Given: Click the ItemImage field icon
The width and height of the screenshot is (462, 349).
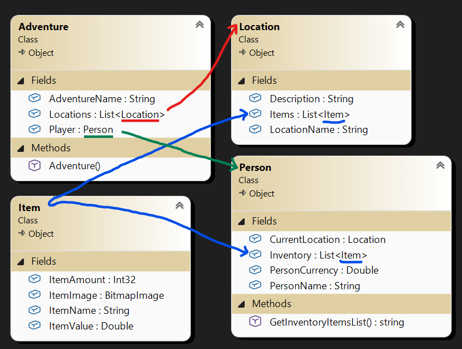Looking at the screenshot, I should pos(35,294).
